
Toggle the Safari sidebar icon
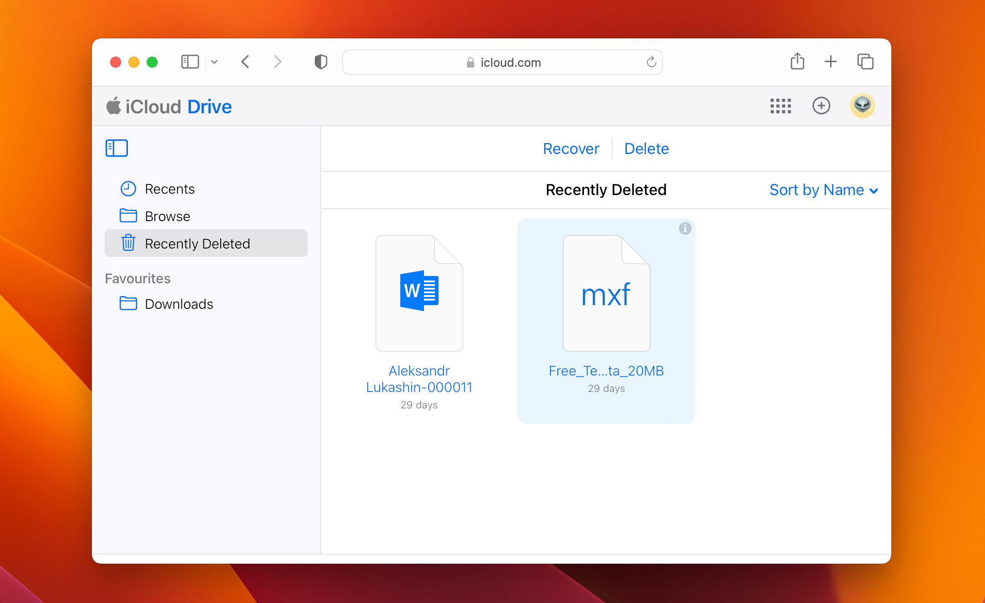[x=190, y=62]
